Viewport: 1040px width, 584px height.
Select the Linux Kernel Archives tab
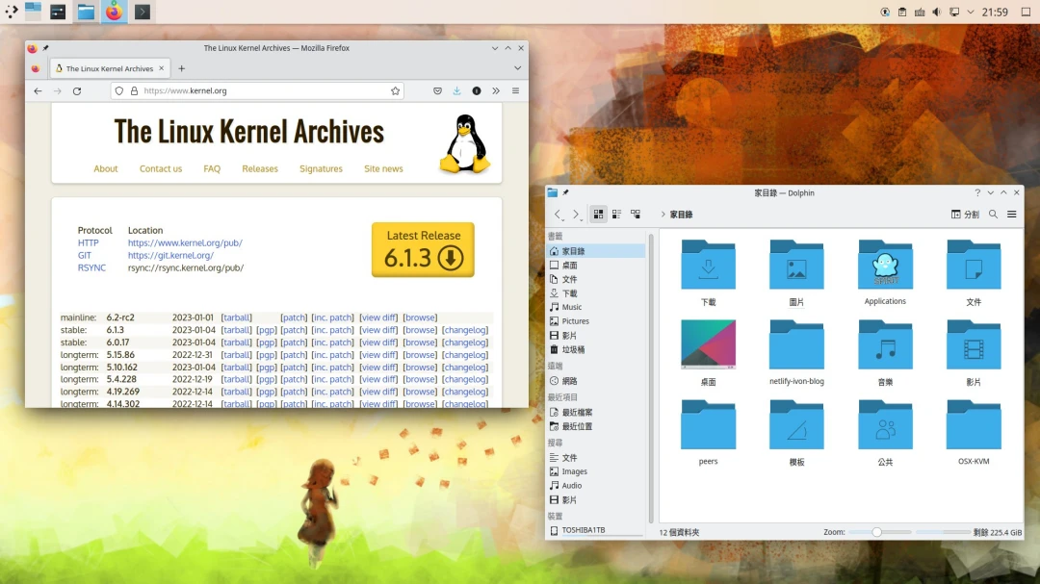tap(109, 68)
